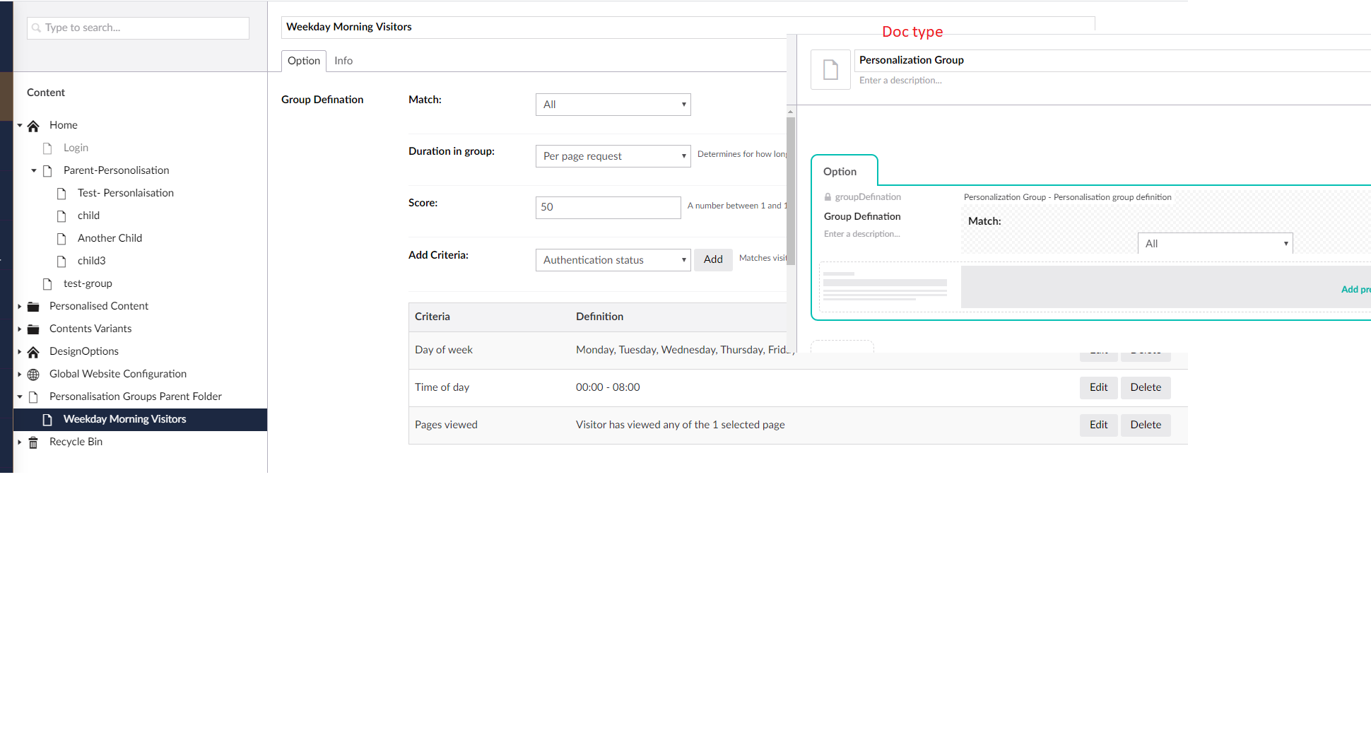The width and height of the screenshot is (1371, 735).
Task: Click the doc type panel scrollbar
Action: click(791, 191)
